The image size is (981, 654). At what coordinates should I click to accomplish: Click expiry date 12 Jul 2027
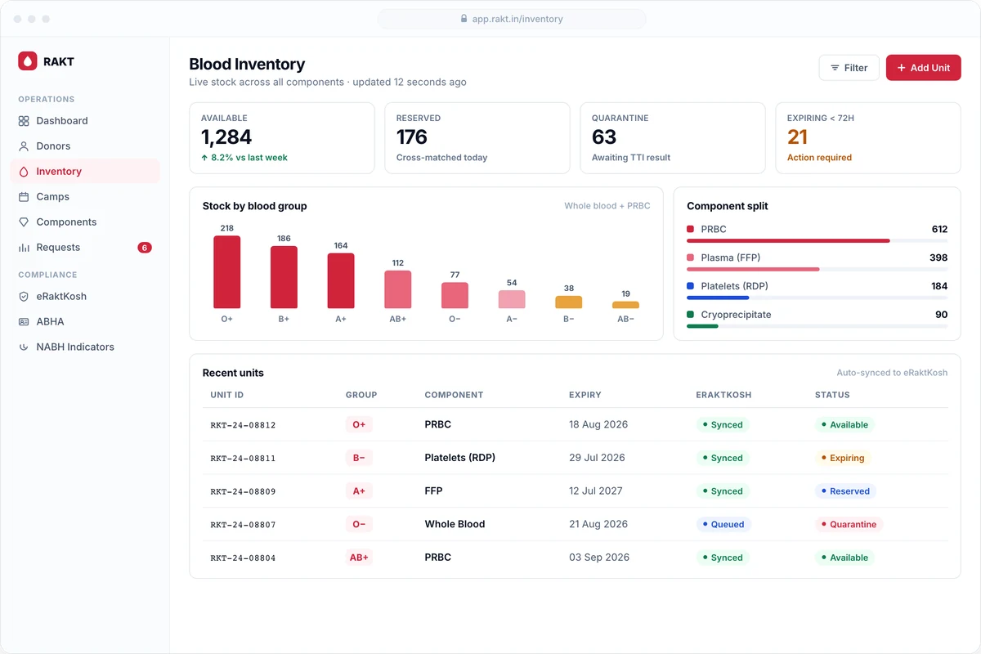pyautogui.click(x=596, y=491)
